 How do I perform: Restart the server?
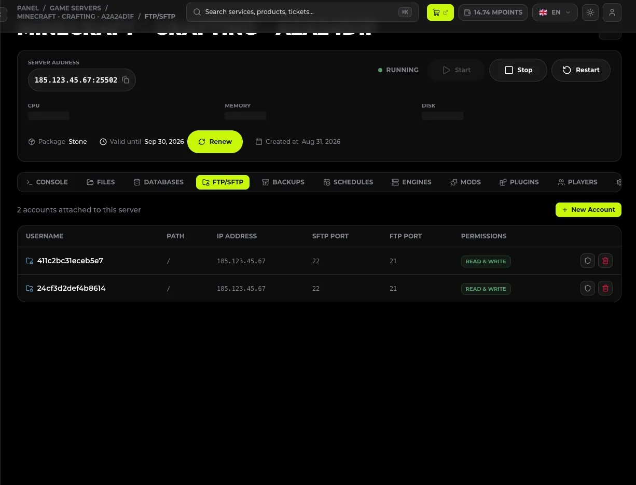point(581,70)
